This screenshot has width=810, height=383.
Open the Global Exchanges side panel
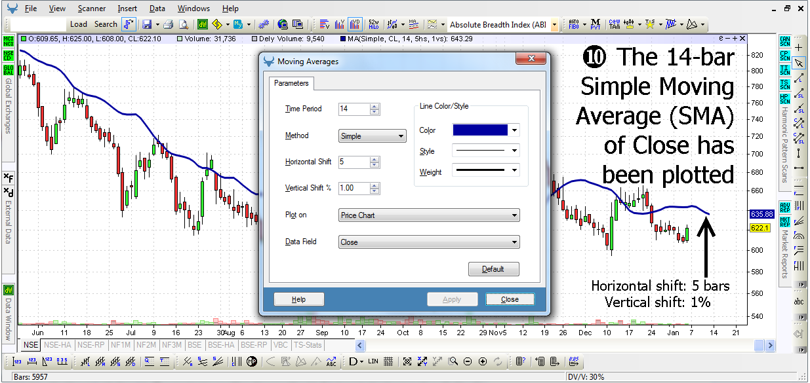pyautogui.click(x=9, y=105)
